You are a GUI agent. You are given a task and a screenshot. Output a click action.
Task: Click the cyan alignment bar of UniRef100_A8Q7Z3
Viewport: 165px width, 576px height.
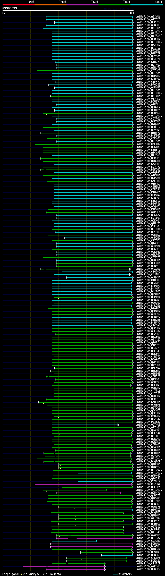click(x=111, y=510)
